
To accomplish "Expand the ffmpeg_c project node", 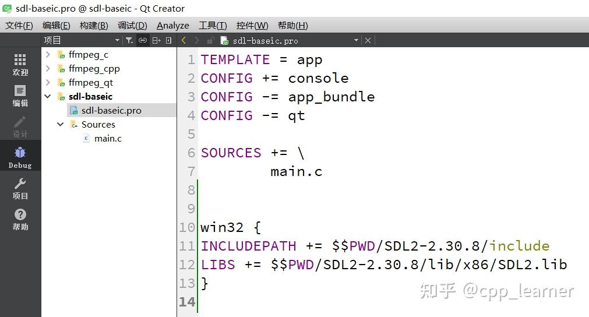I will (48, 54).
